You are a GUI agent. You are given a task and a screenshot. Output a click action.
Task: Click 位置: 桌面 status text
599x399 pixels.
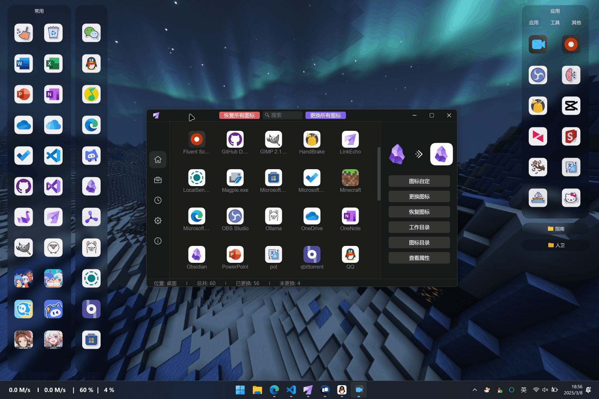pyautogui.click(x=165, y=283)
